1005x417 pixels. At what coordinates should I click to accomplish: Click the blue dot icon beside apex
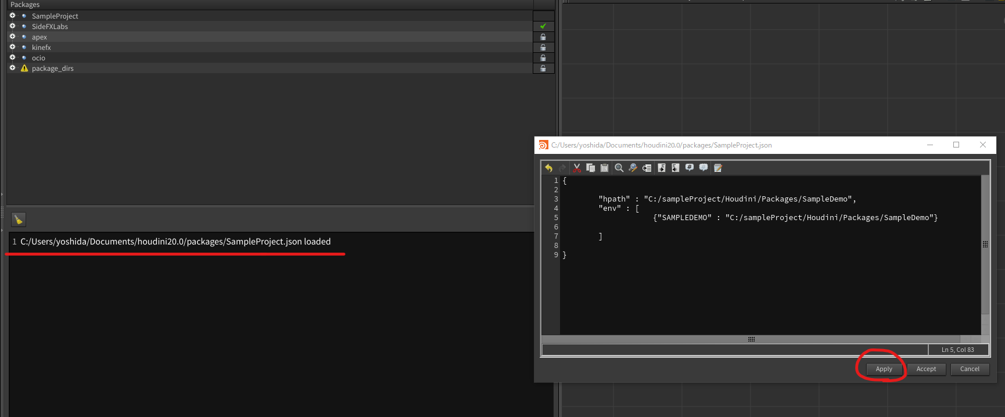(24, 37)
